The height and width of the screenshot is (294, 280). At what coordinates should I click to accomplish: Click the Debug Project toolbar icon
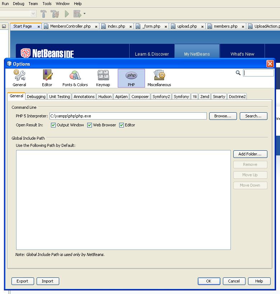pos(78,14)
